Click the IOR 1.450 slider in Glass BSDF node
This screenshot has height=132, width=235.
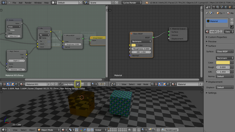pyautogui.click(x=141, y=52)
